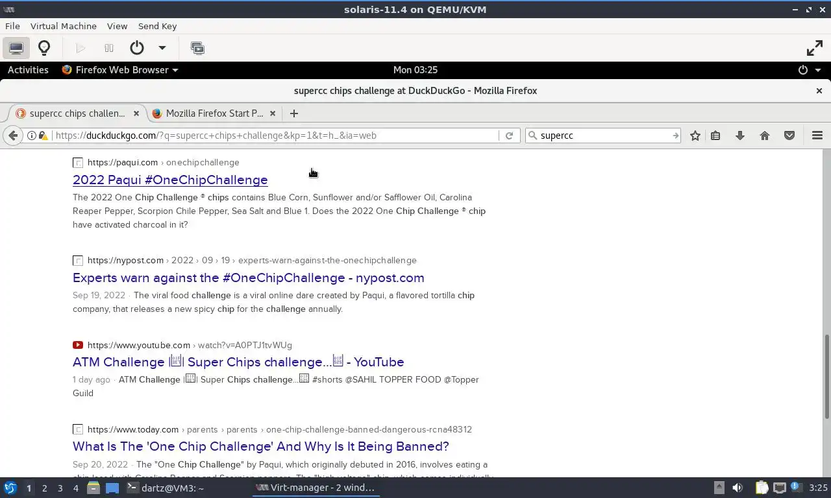Expand the hidden tray icons arrow

coord(719,488)
